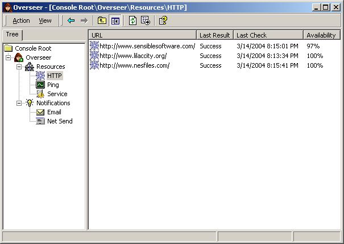Sort by the Availability column header

(x=322, y=35)
